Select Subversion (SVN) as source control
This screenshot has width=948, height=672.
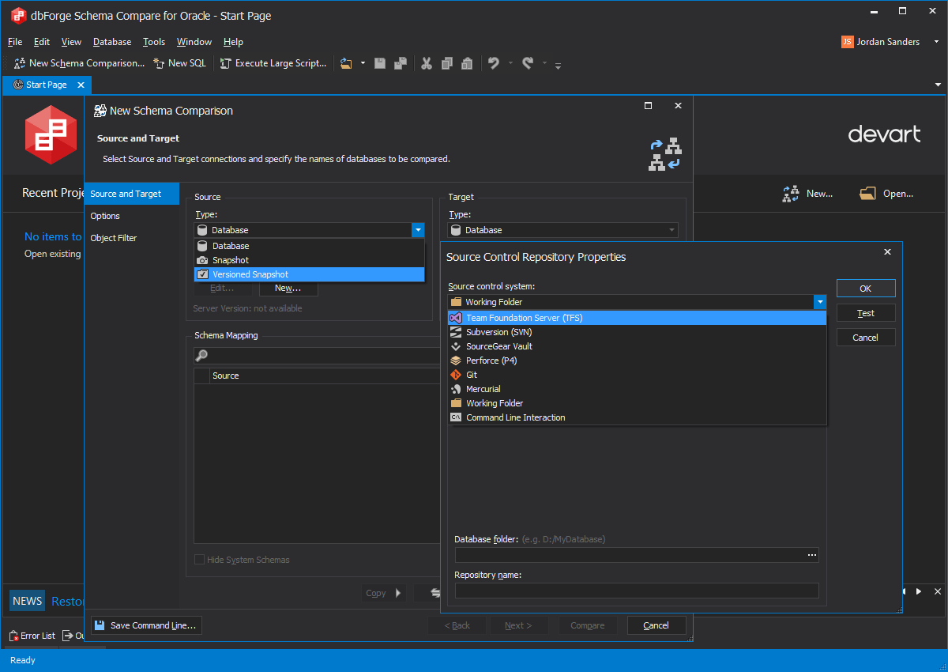point(498,332)
